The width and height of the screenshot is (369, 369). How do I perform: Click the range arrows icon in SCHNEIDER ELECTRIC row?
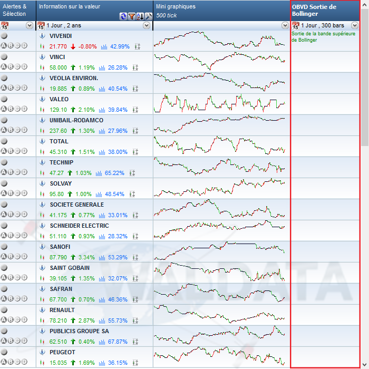pyautogui.click(x=135, y=236)
